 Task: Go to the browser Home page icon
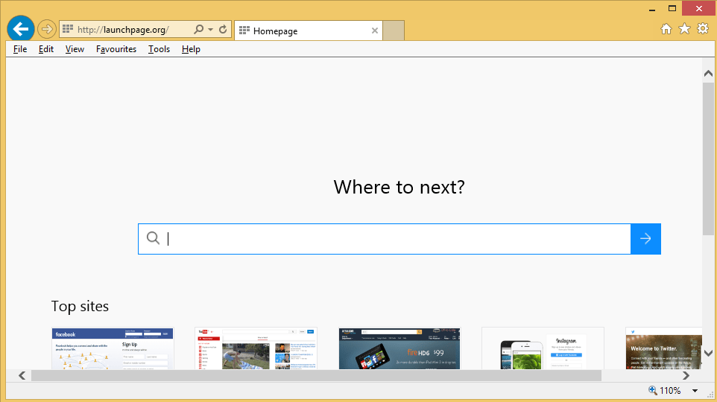click(x=666, y=29)
